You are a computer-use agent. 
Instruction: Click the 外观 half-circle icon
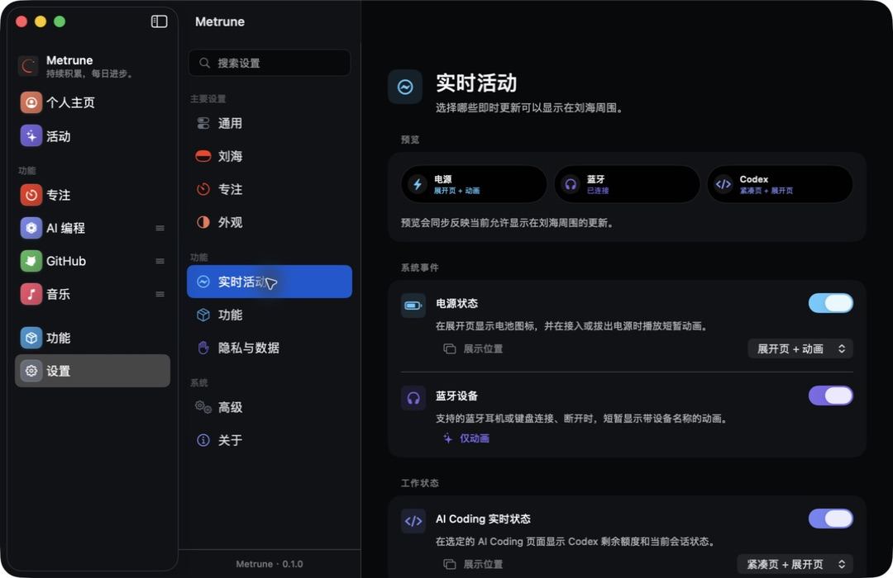[203, 222]
